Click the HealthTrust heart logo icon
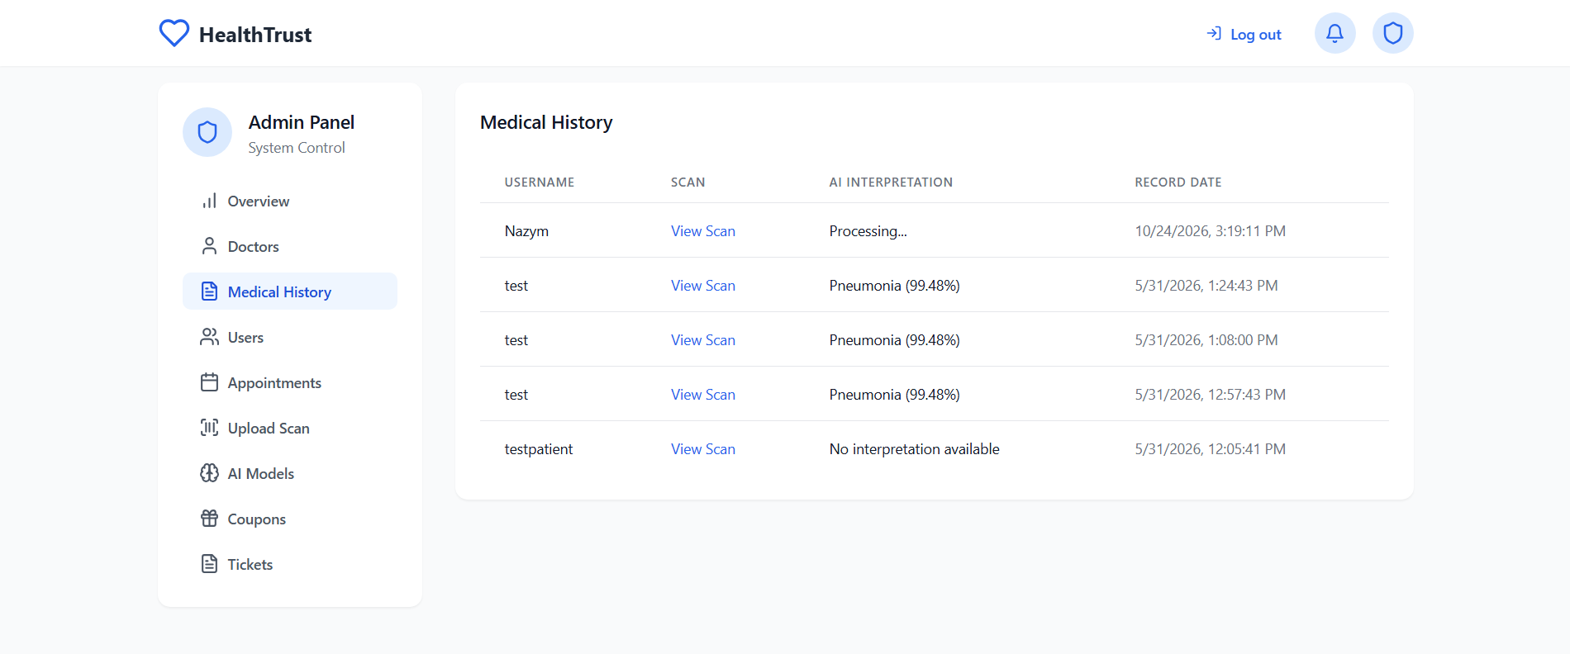 point(174,34)
